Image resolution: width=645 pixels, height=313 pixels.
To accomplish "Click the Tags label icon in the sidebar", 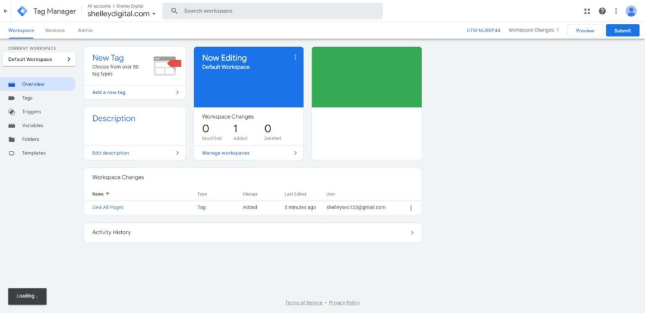I will pos(11,98).
